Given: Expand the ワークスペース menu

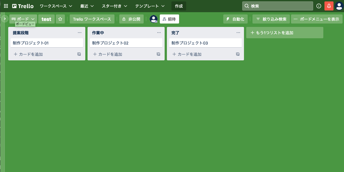Looking at the screenshot, I should point(56,6).
